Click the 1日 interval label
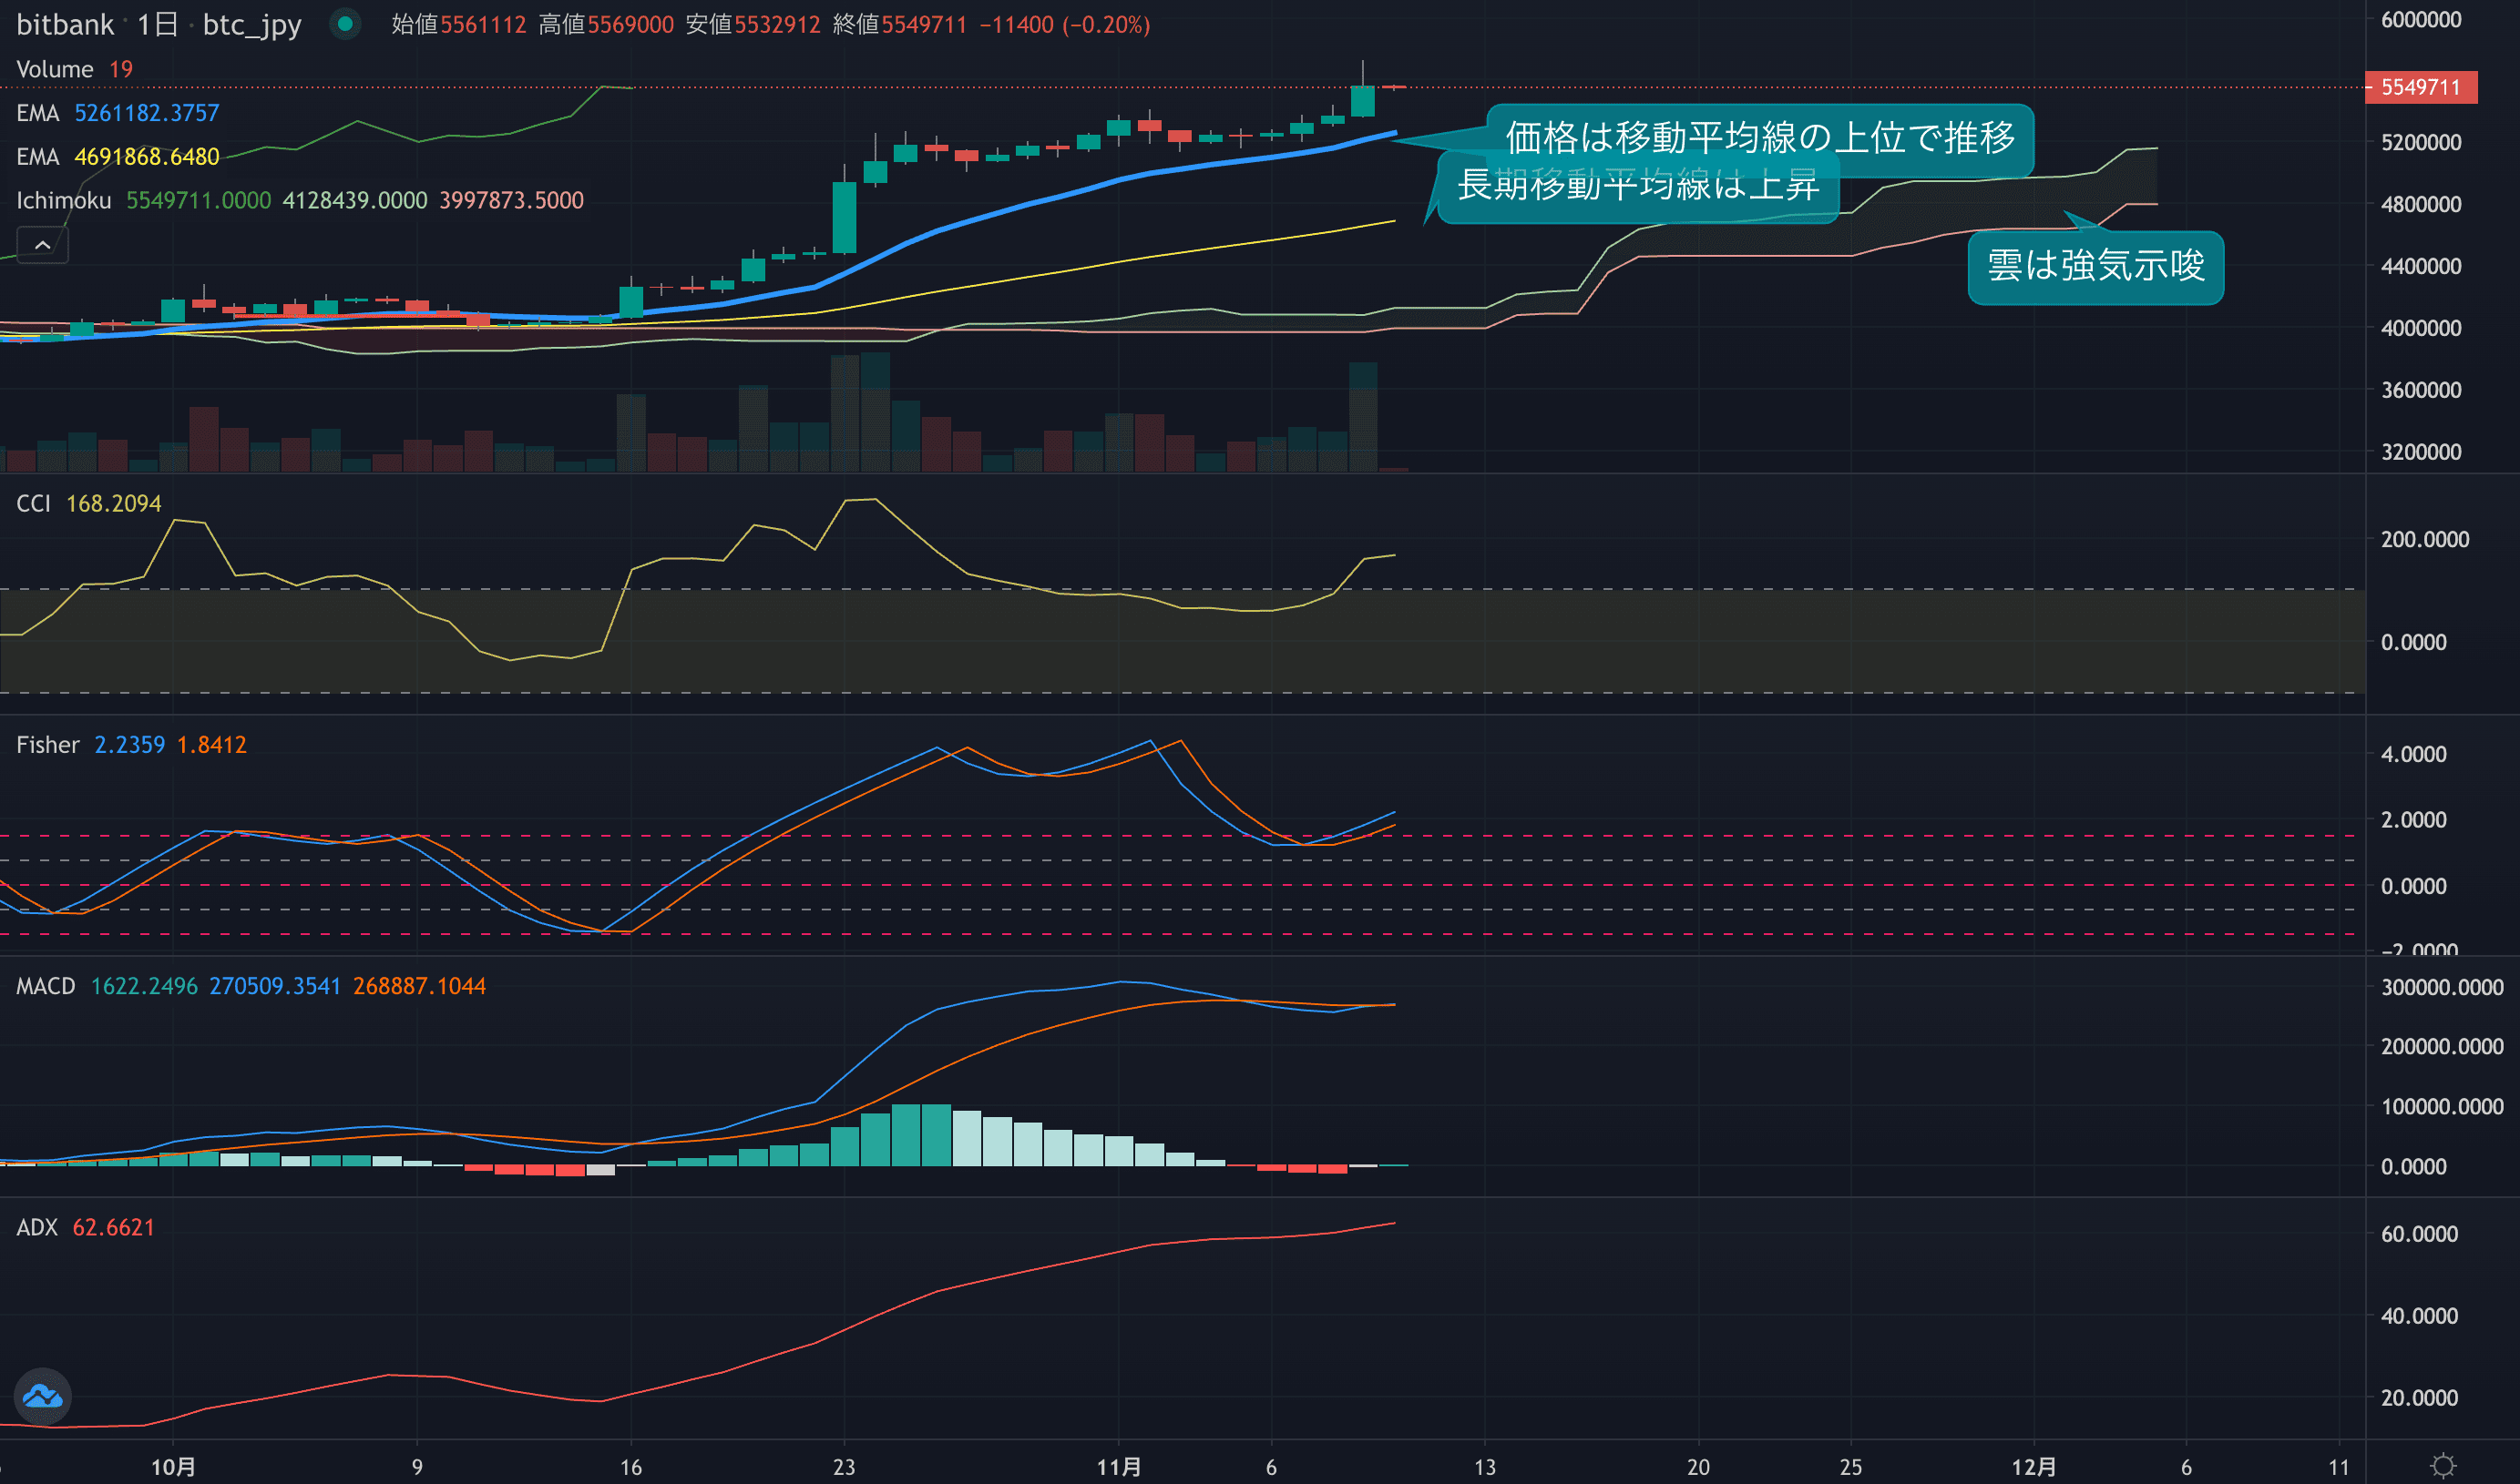 point(157,24)
